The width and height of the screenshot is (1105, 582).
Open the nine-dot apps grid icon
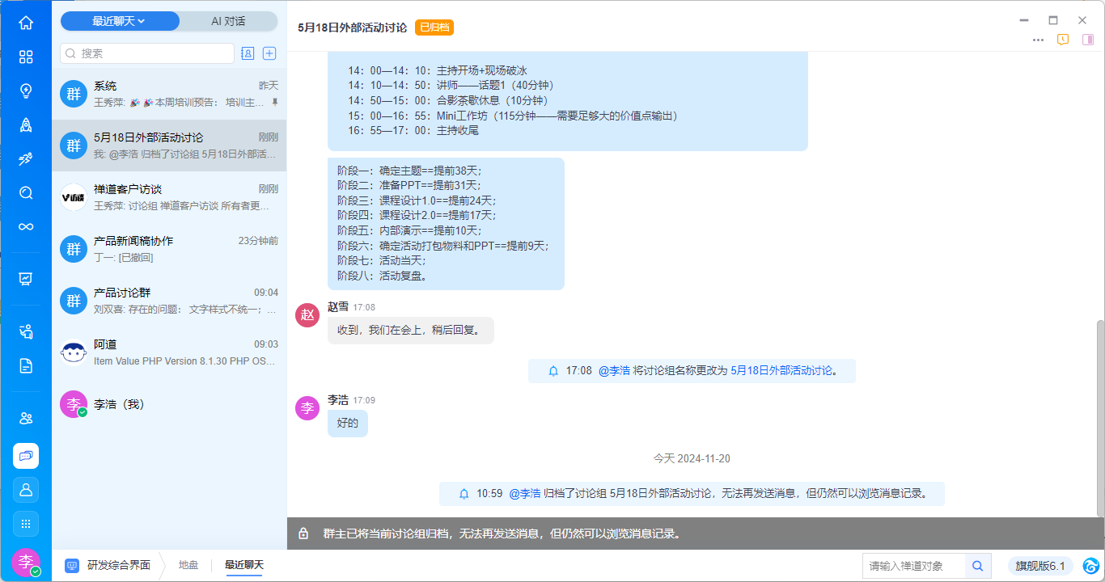pos(26,524)
